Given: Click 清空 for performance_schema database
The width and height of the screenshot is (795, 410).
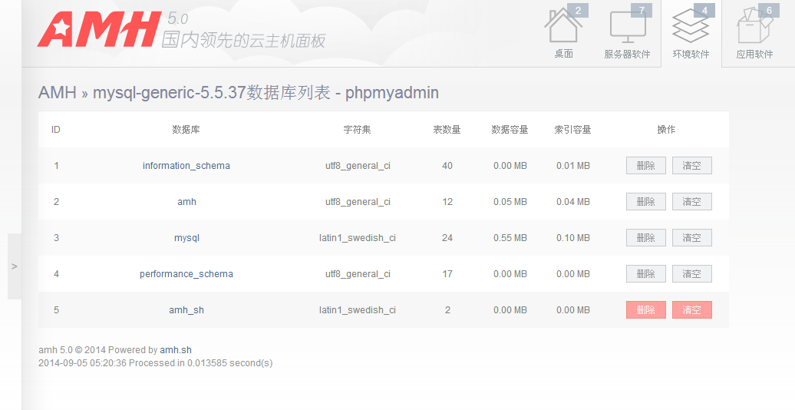Looking at the screenshot, I should tap(692, 274).
